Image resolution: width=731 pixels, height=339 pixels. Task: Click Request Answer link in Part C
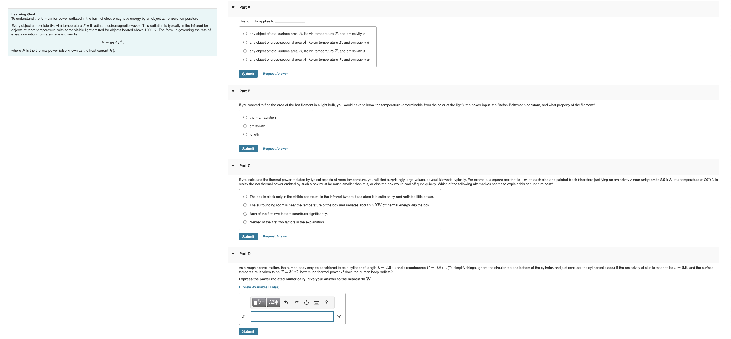275,236
